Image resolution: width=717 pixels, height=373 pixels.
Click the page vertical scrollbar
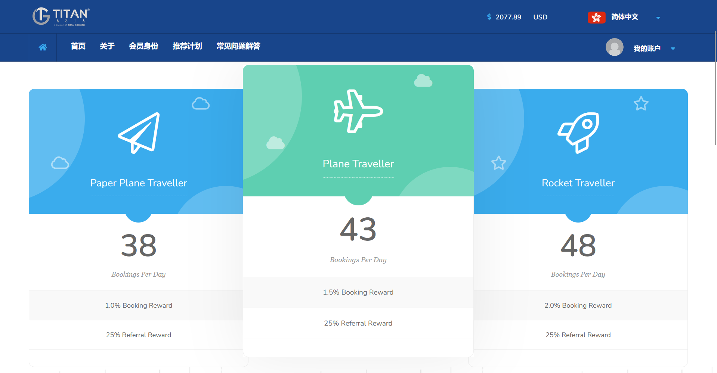[715, 88]
